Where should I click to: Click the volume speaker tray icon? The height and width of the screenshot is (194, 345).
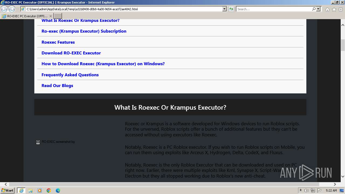pos(306,190)
